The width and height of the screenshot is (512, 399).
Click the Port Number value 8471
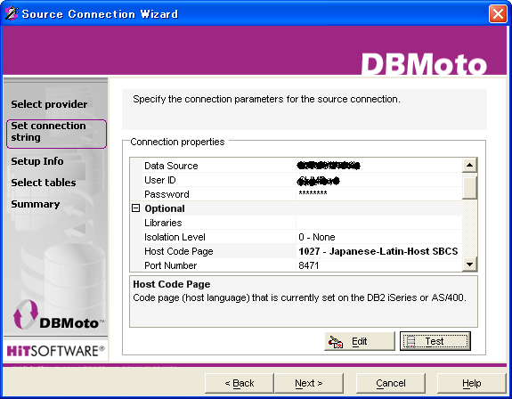pos(378,265)
